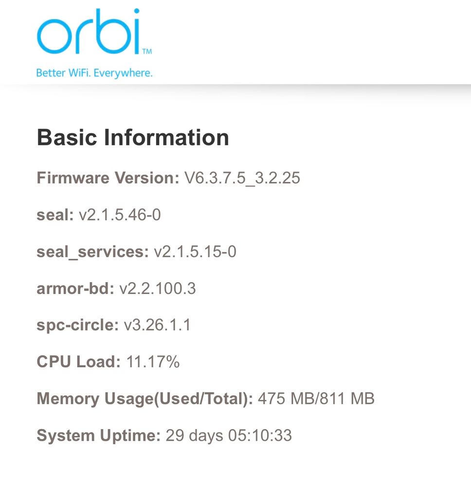Screen dimensions: 471x486
Task: Click the armor-bd label
Action: click(x=75, y=288)
